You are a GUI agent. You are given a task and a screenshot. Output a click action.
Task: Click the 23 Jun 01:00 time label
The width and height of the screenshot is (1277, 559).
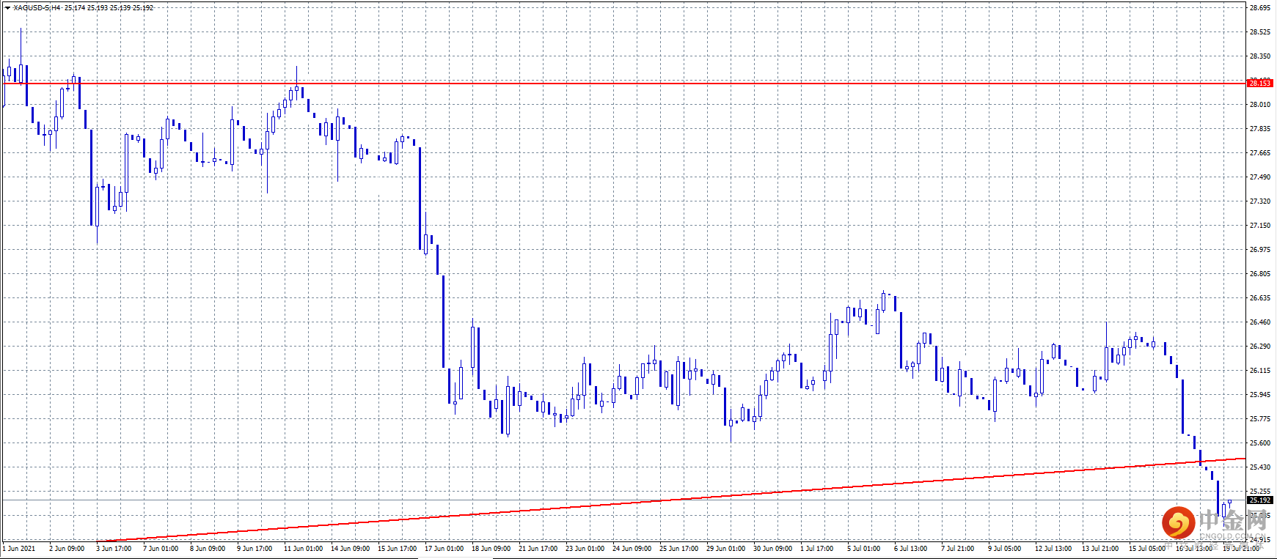tap(585, 549)
